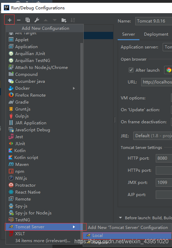This screenshot has height=248, width=172.
Task: Open the Application server dropdown
Action: pos(168,47)
